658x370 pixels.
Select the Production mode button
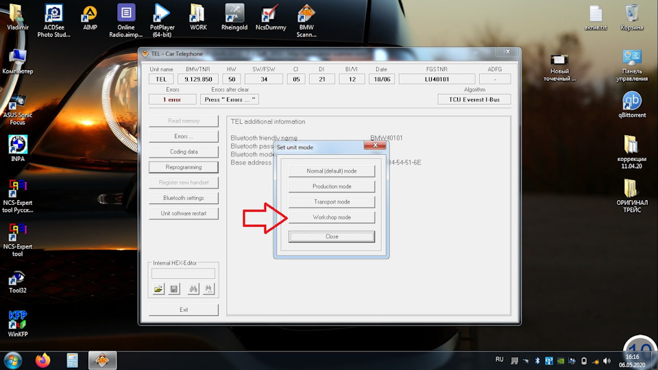(x=332, y=186)
